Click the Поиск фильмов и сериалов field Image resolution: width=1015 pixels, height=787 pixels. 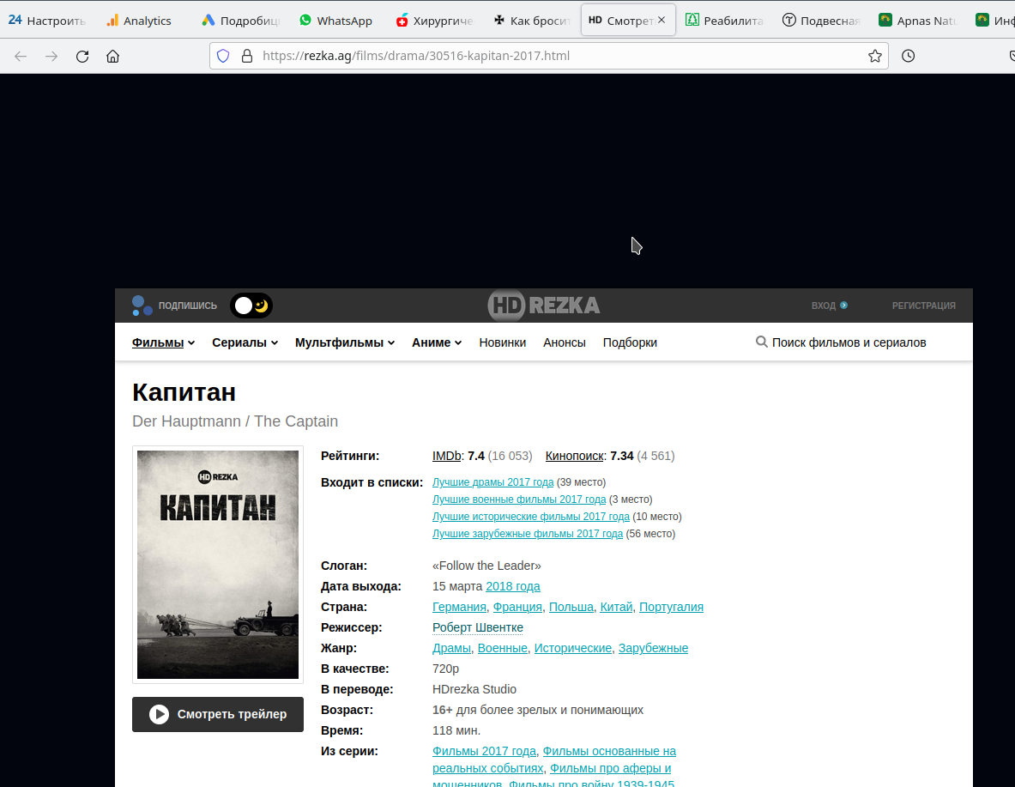(849, 342)
